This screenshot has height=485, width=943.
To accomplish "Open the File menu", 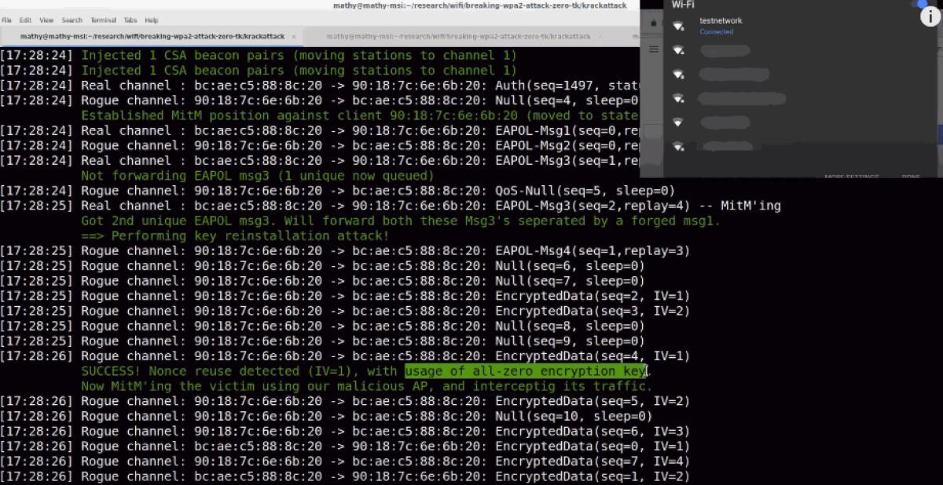I will [6, 21].
